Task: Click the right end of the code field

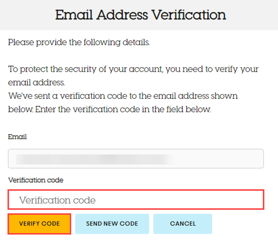Action: coord(245,200)
